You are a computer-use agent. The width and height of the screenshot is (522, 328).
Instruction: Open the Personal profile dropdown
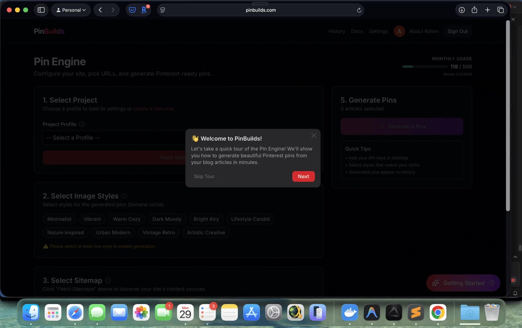[71, 10]
